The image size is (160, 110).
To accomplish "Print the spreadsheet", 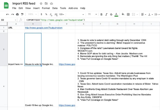I will 17,14.
